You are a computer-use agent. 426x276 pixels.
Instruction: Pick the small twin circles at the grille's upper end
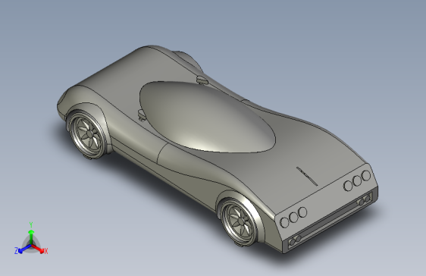[365, 200]
